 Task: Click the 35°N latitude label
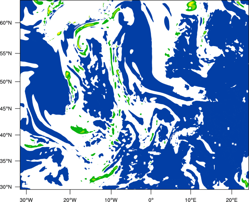pyautogui.click(x=6, y=161)
